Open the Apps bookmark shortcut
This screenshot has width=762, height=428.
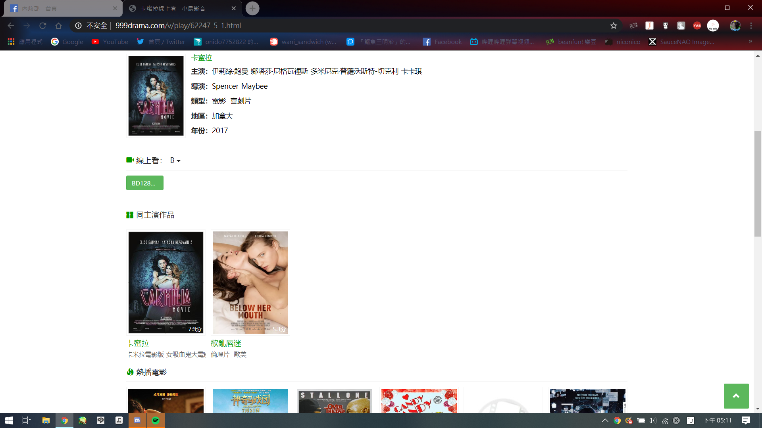[25, 42]
